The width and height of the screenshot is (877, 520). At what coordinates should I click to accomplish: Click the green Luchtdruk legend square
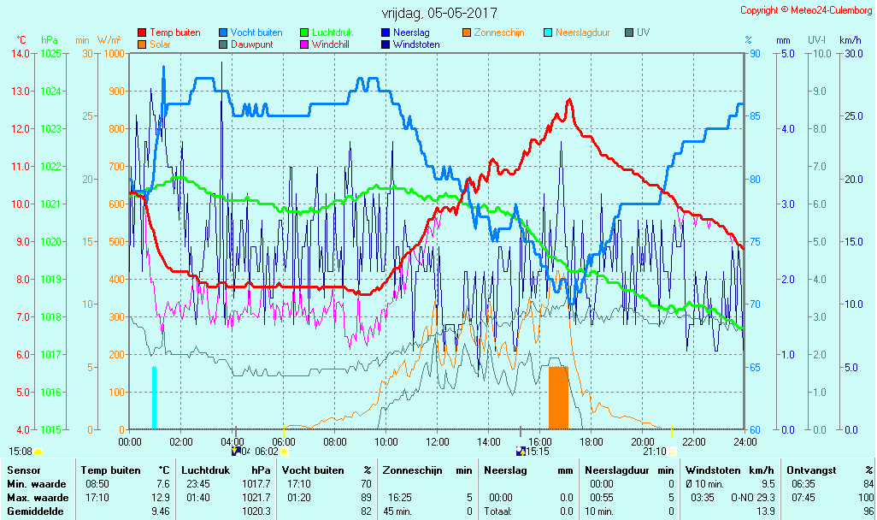304,32
